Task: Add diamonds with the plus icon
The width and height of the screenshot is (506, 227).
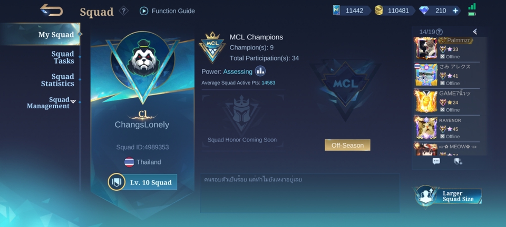Action: 455,11
